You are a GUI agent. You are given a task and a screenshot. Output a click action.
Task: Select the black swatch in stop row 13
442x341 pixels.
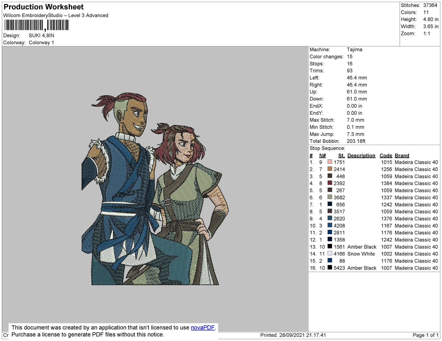[330, 246]
